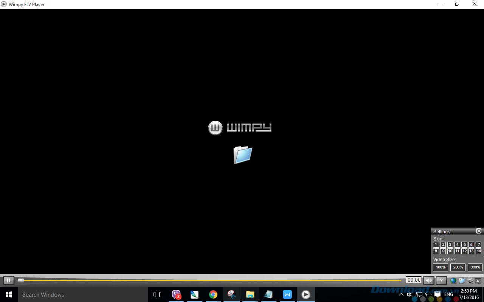This screenshot has height=302, width=484.
Task: Open the Snipping Tool taskbar icon
Action: coord(232,294)
